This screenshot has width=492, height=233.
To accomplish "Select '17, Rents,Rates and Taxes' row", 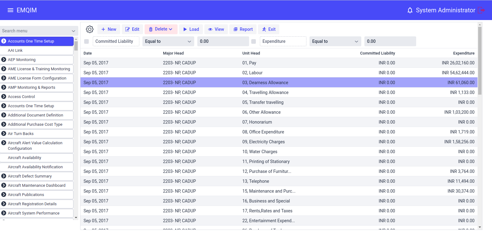I will click(279, 211).
